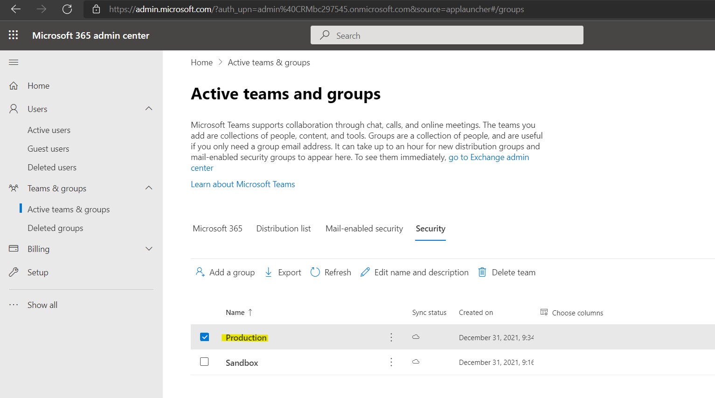Open more actions dots for Production
The height and width of the screenshot is (398, 715).
[391, 337]
